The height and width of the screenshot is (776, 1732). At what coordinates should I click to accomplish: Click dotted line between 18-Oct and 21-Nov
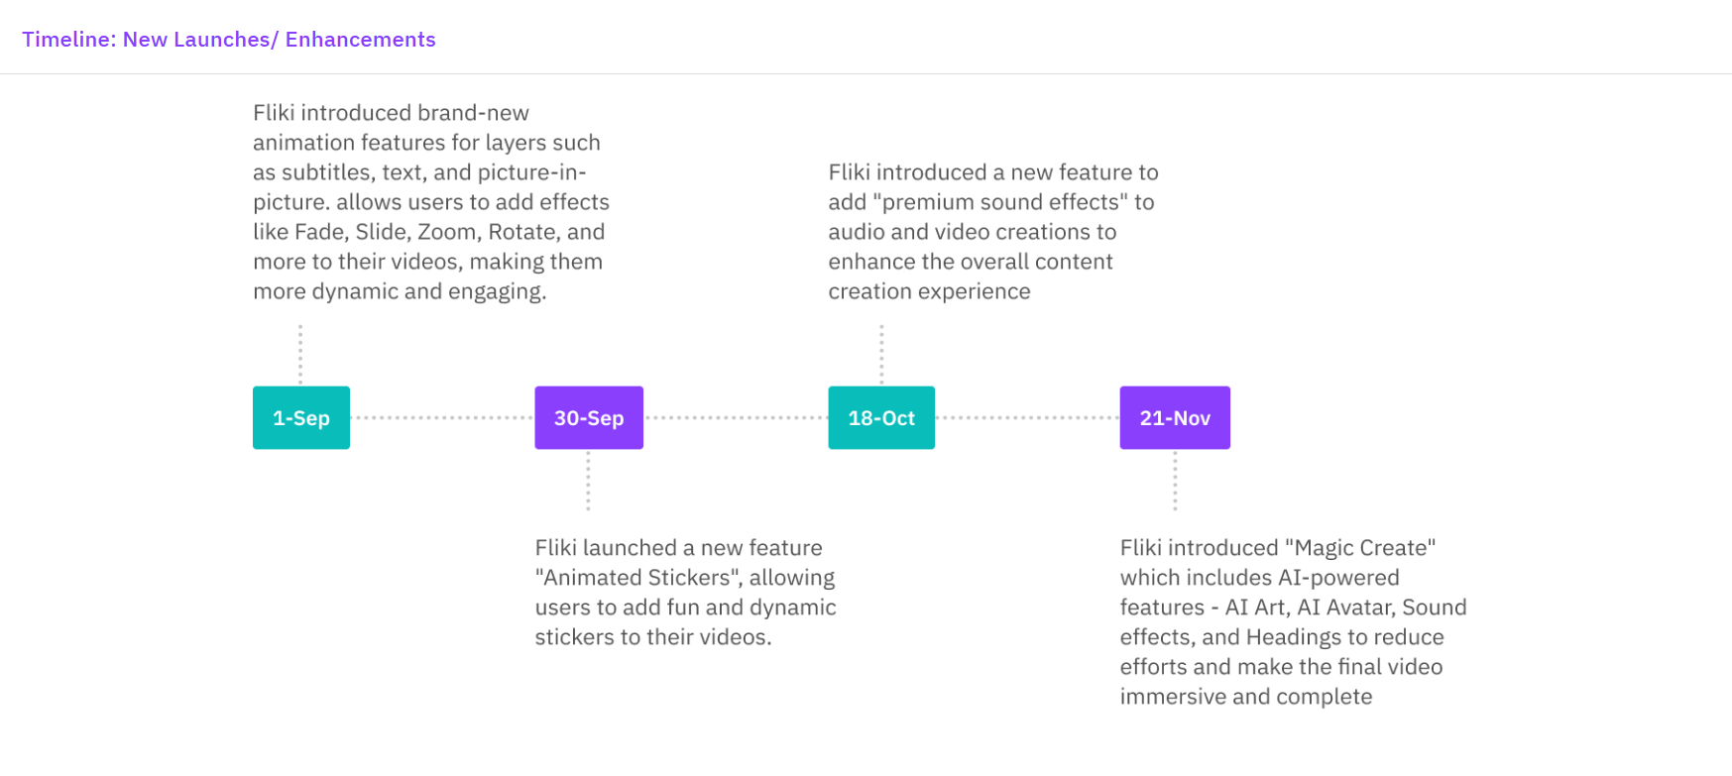1027,417
